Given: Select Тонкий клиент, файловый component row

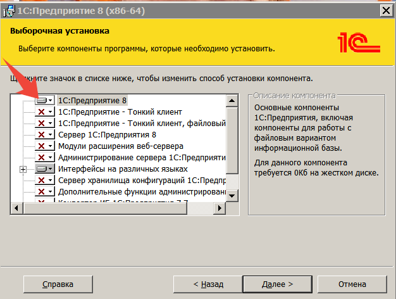Looking at the screenshot, I should [142, 123].
